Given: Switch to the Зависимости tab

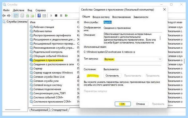Looking at the screenshot, I should (x=141, y=17).
